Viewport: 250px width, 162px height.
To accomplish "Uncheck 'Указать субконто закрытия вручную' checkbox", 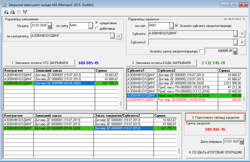I will point(177,26).
